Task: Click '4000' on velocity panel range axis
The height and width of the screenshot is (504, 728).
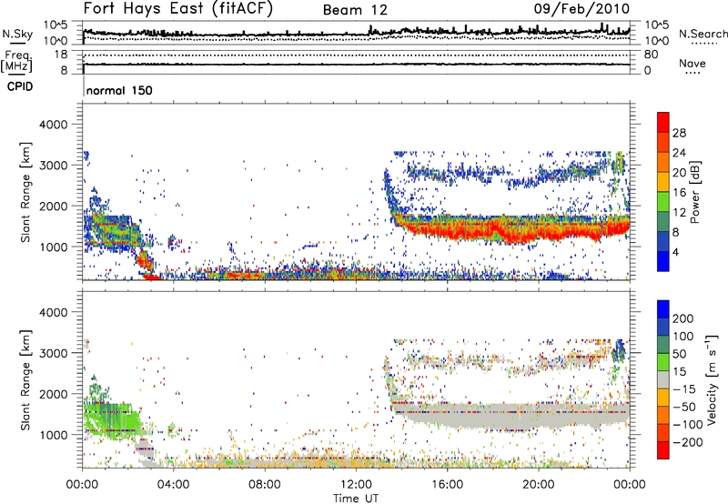Action: 53,312
